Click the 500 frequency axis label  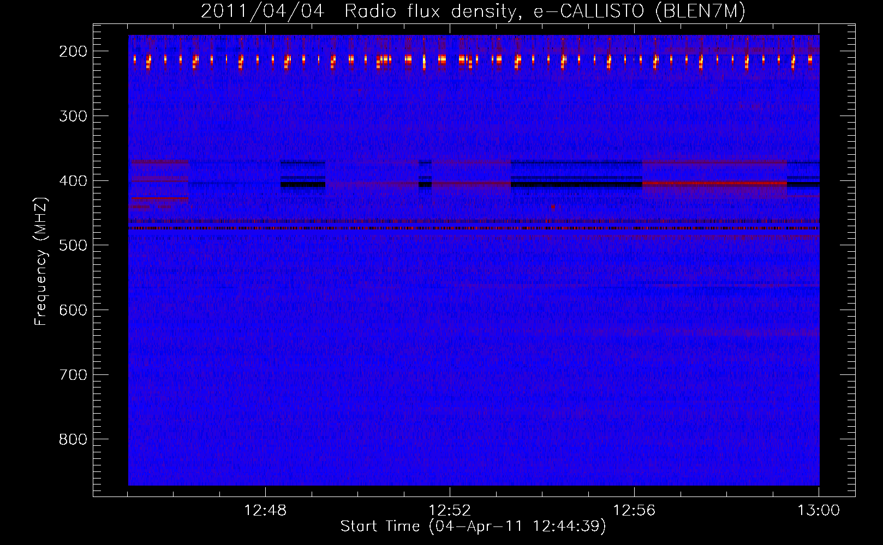coord(73,245)
